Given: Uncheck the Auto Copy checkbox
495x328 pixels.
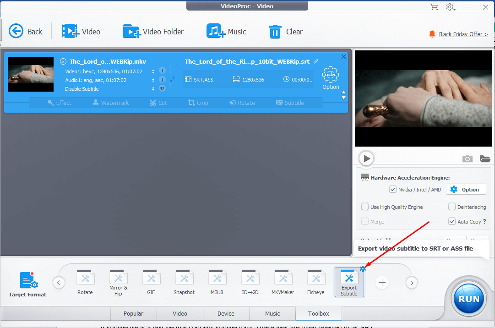Looking at the screenshot, I should (x=452, y=222).
